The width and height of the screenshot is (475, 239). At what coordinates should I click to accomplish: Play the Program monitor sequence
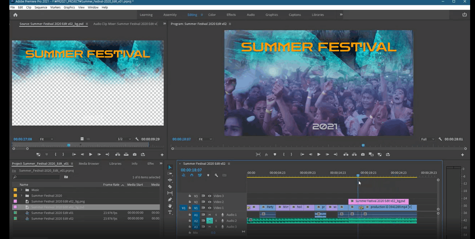click(x=319, y=154)
